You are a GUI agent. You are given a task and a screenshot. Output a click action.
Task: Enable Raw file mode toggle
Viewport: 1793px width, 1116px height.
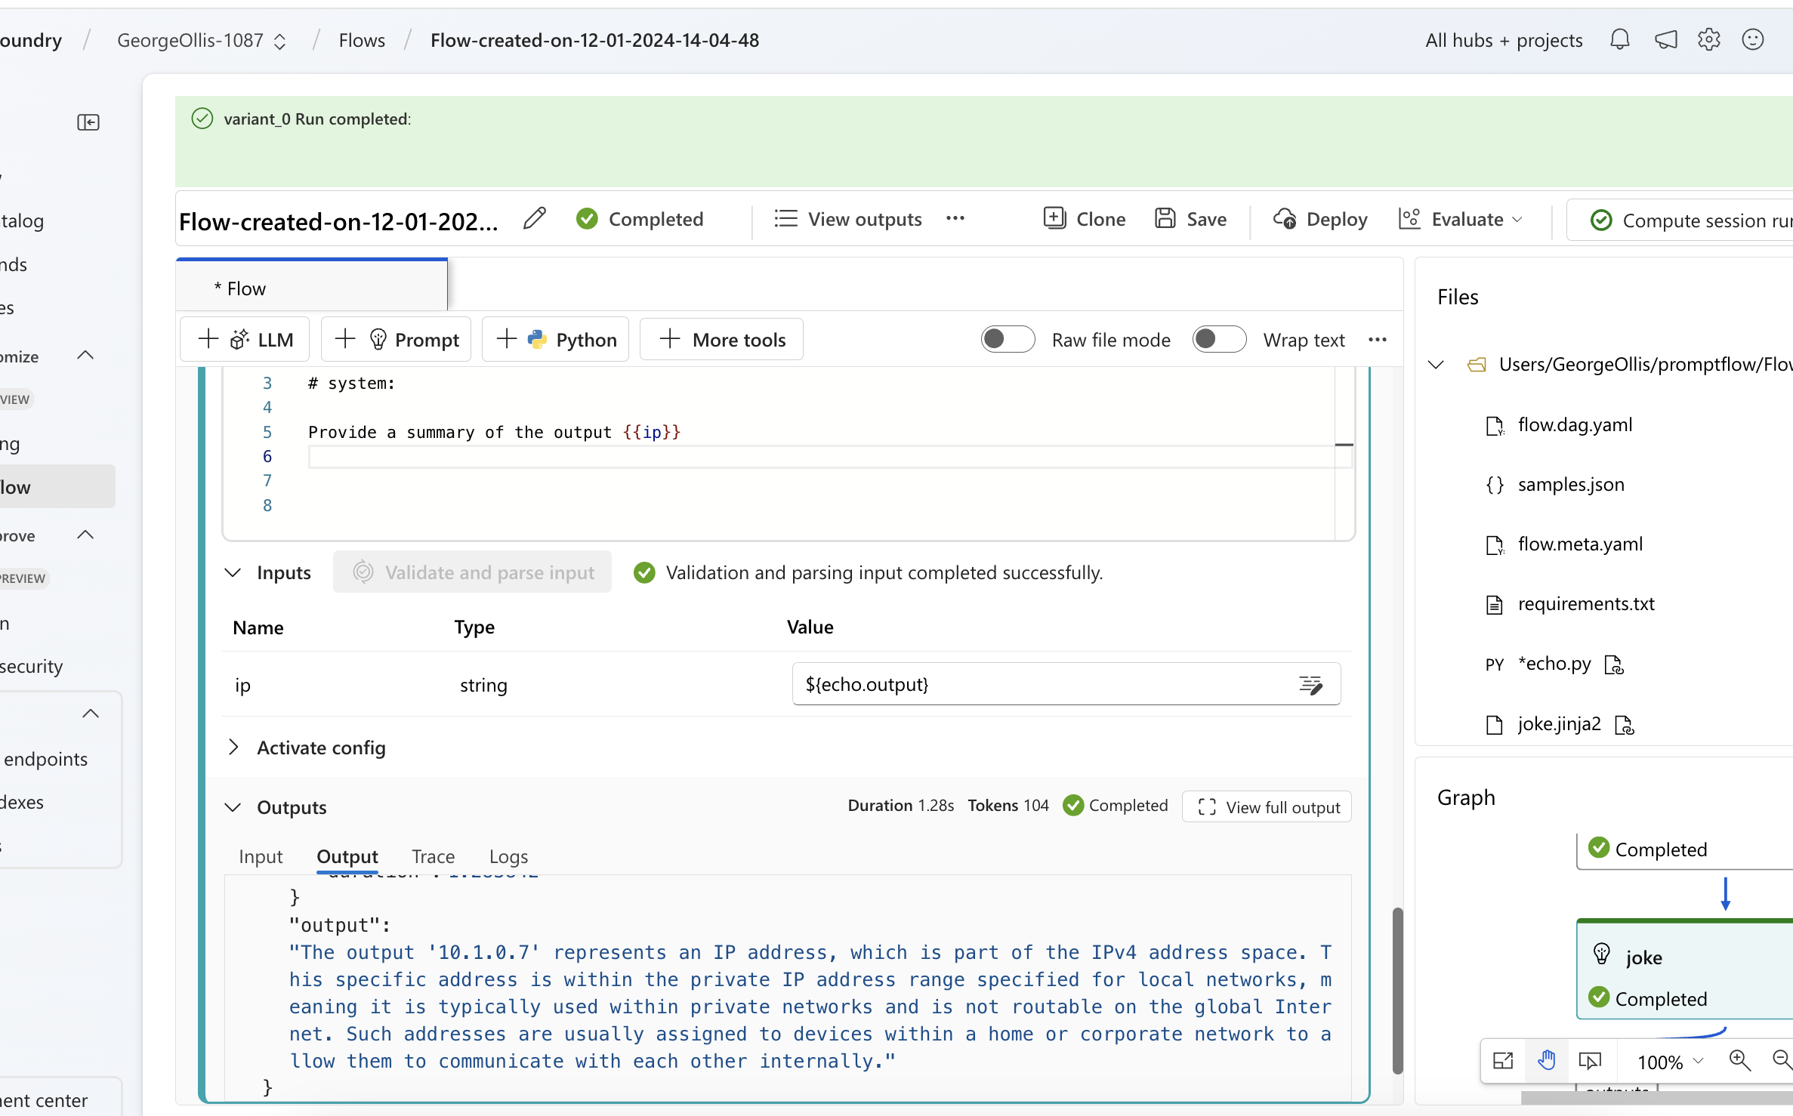click(x=1008, y=339)
